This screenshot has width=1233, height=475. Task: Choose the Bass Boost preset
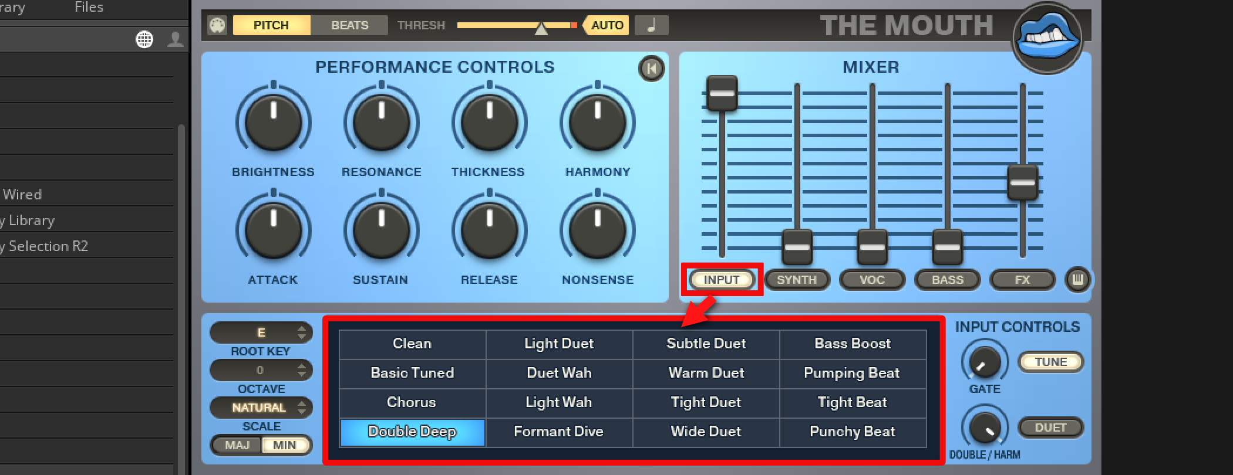(853, 344)
